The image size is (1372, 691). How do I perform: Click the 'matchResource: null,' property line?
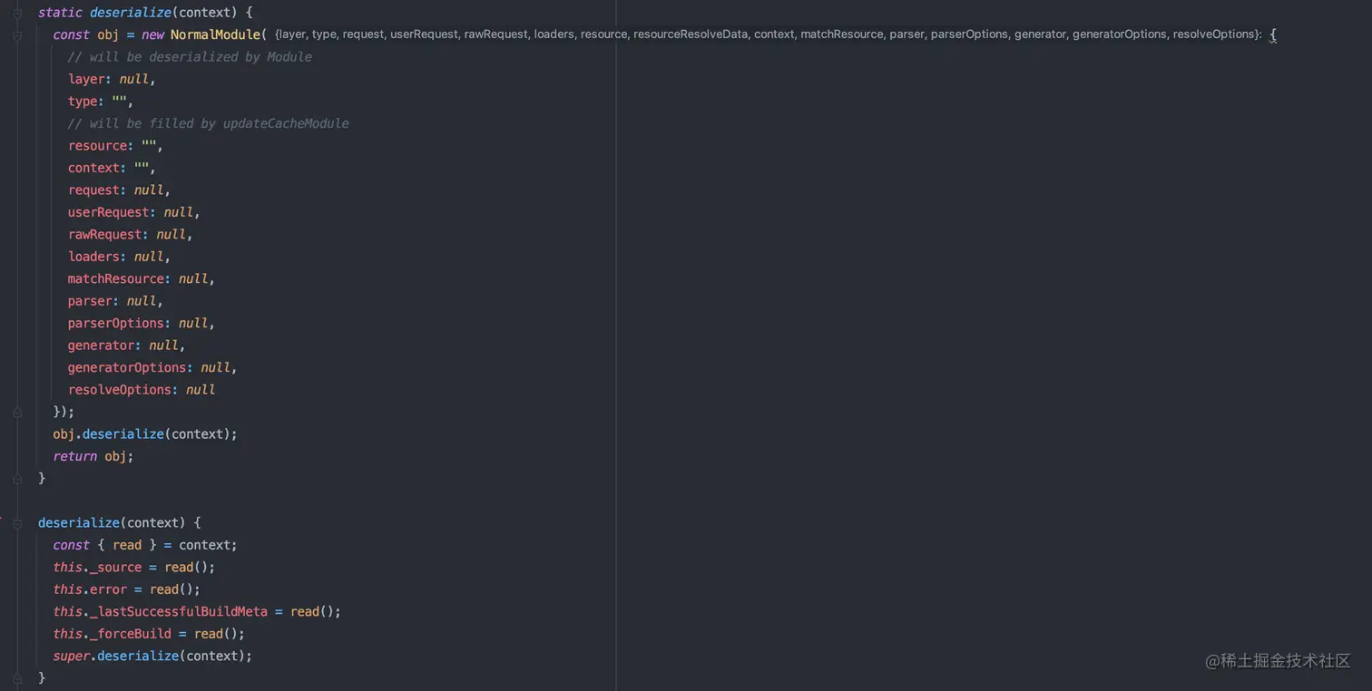click(x=141, y=278)
